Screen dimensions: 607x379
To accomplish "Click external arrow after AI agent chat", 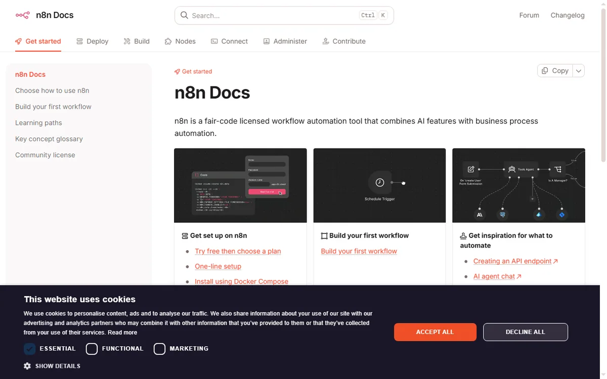I will (x=519, y=276).
